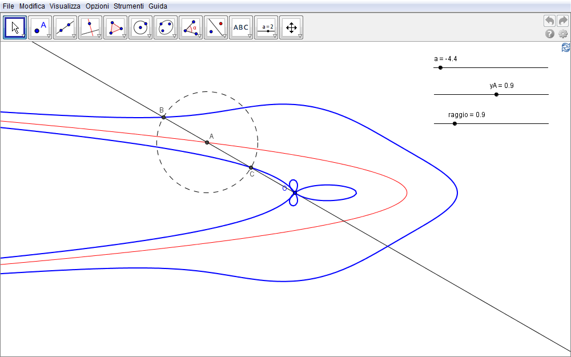The width and height of the screenshot is (571, 357).
Task: Click the raggio slider handle
Action: click(x=455, y=123)
